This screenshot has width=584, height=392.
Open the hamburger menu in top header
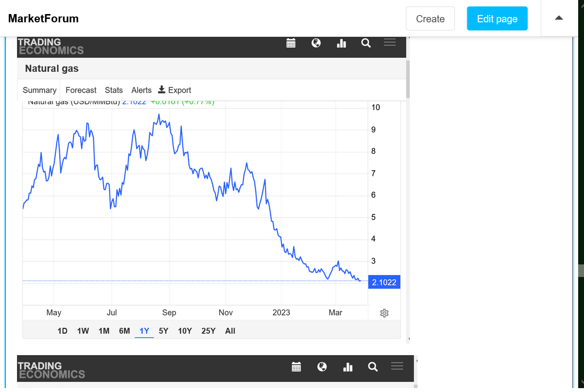(x=390, y=43)
